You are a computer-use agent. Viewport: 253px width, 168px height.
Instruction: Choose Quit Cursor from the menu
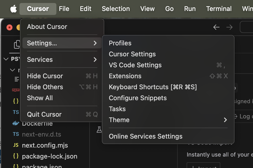click(x=44, y=114)
